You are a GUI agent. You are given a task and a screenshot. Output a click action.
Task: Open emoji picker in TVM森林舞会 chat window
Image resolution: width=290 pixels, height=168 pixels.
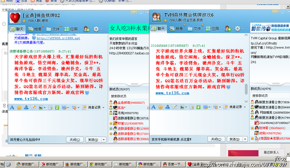coord(160,107)
